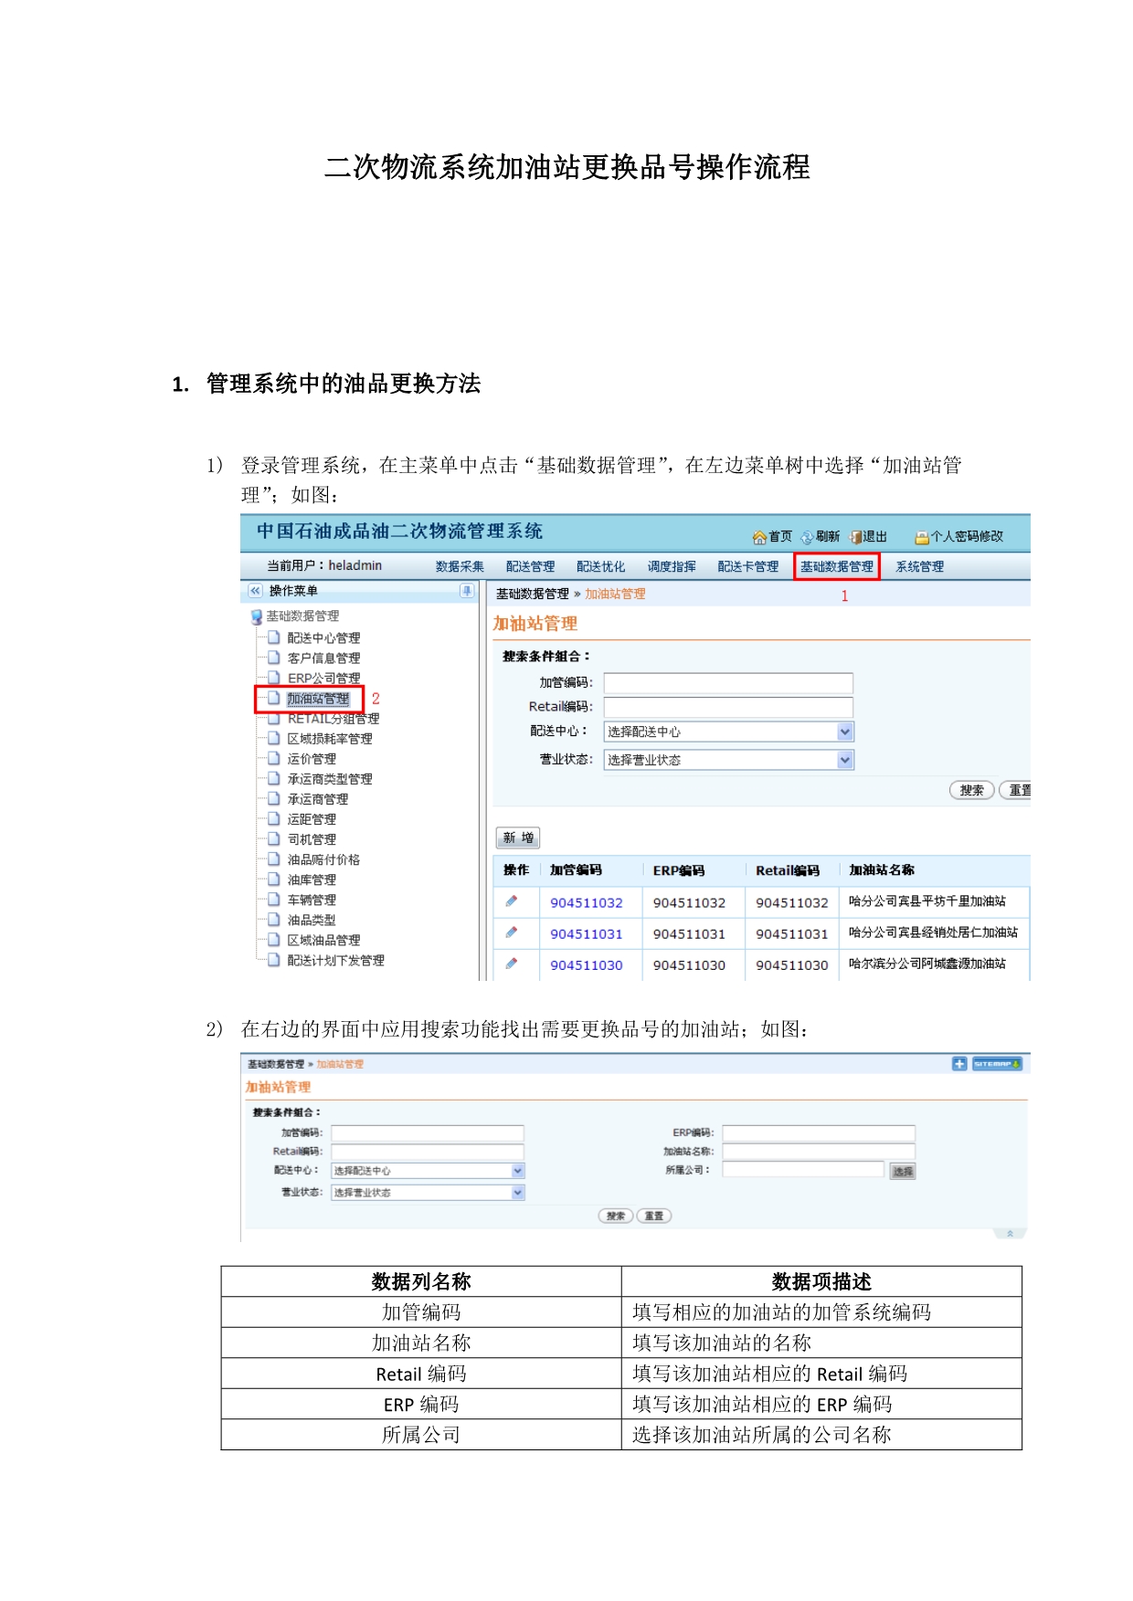Click the 新增 button above the table
1133x1601 pixels.
tap(518, 837)
